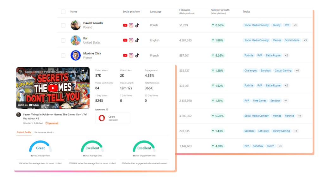324x182 pixels.
Task: Expand +3 topics in the 1,149,603 followers row
Action: coord(280,146)
